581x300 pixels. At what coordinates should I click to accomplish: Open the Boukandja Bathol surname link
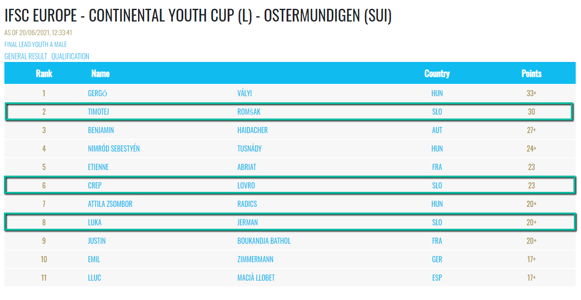pos(264,241)
